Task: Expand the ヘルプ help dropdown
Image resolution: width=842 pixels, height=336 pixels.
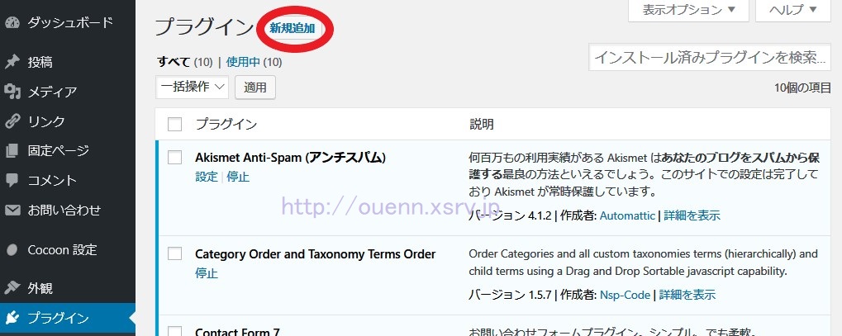Action: (x=792, y=10)
